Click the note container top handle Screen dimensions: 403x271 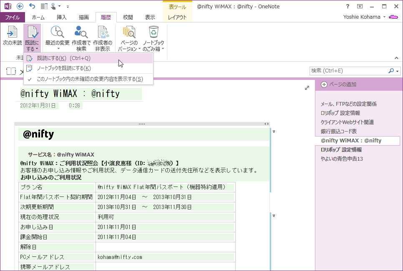tap(142, 124)
